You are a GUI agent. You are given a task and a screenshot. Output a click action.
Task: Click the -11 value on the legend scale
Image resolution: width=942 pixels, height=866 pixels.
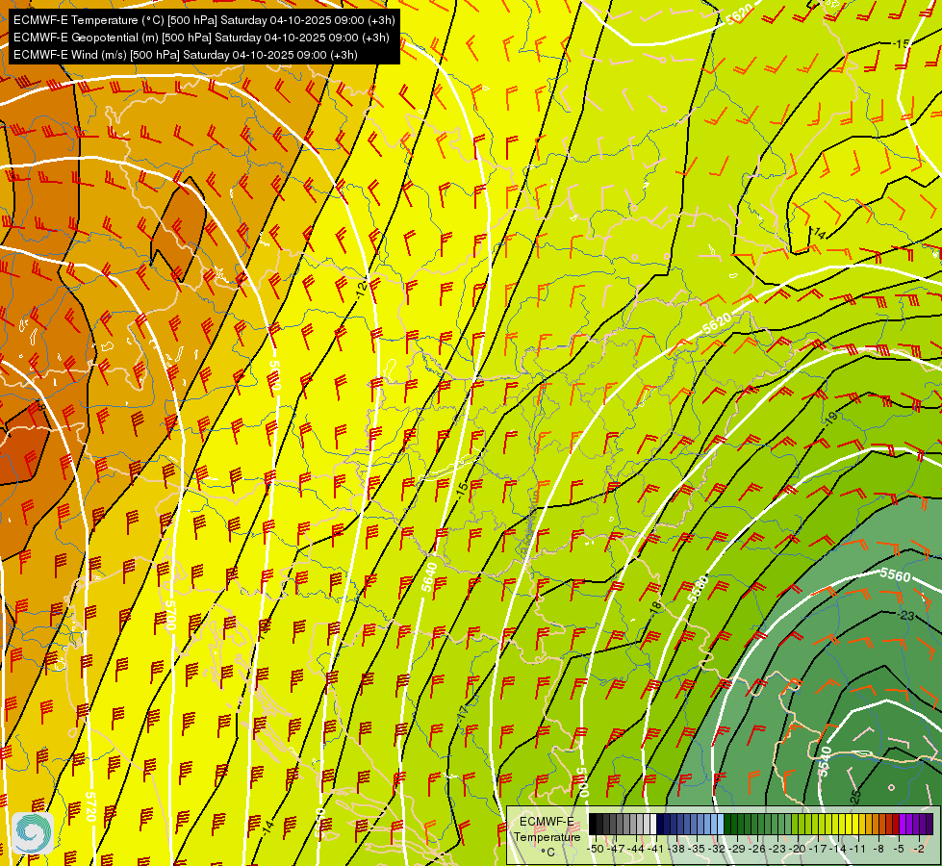(x=858, y=850)
